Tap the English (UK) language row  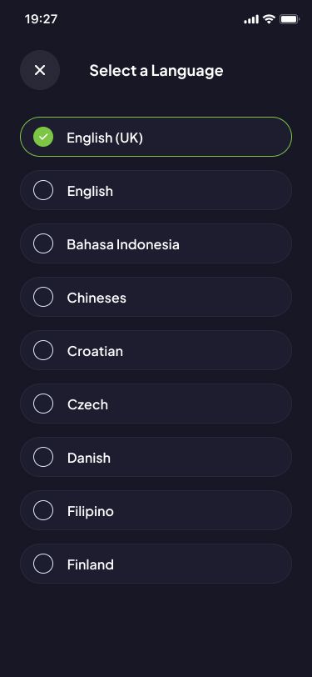tap(156, 137)
